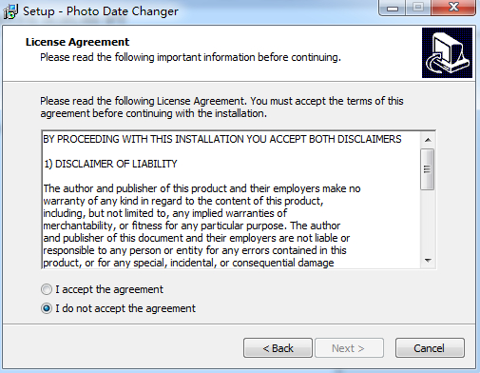Click the "License Agreement" heading
The height and width of the screenshot is (373, 480).
77,42
